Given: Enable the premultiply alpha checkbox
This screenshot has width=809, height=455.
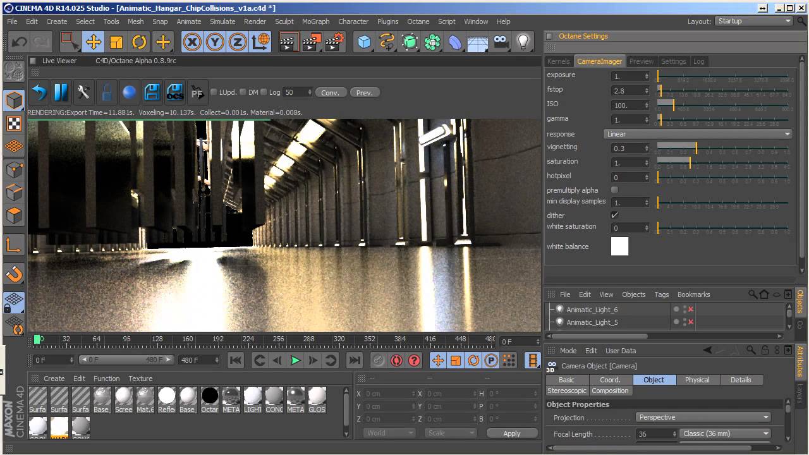Looking at the screenshot, I should pos(614,190).
